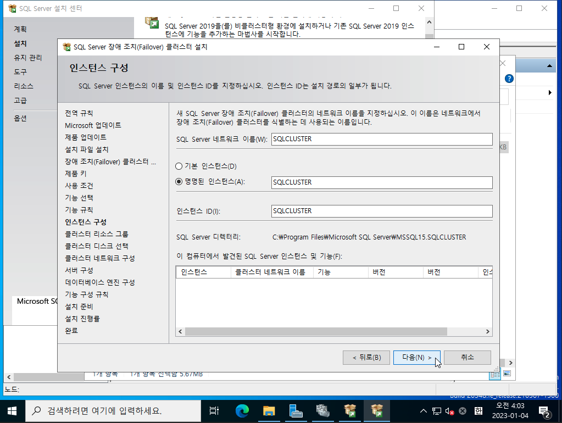
Task: Click the 인스턴스 구성 wizard step
Action: pyautogui.click(x=86, y=222)
